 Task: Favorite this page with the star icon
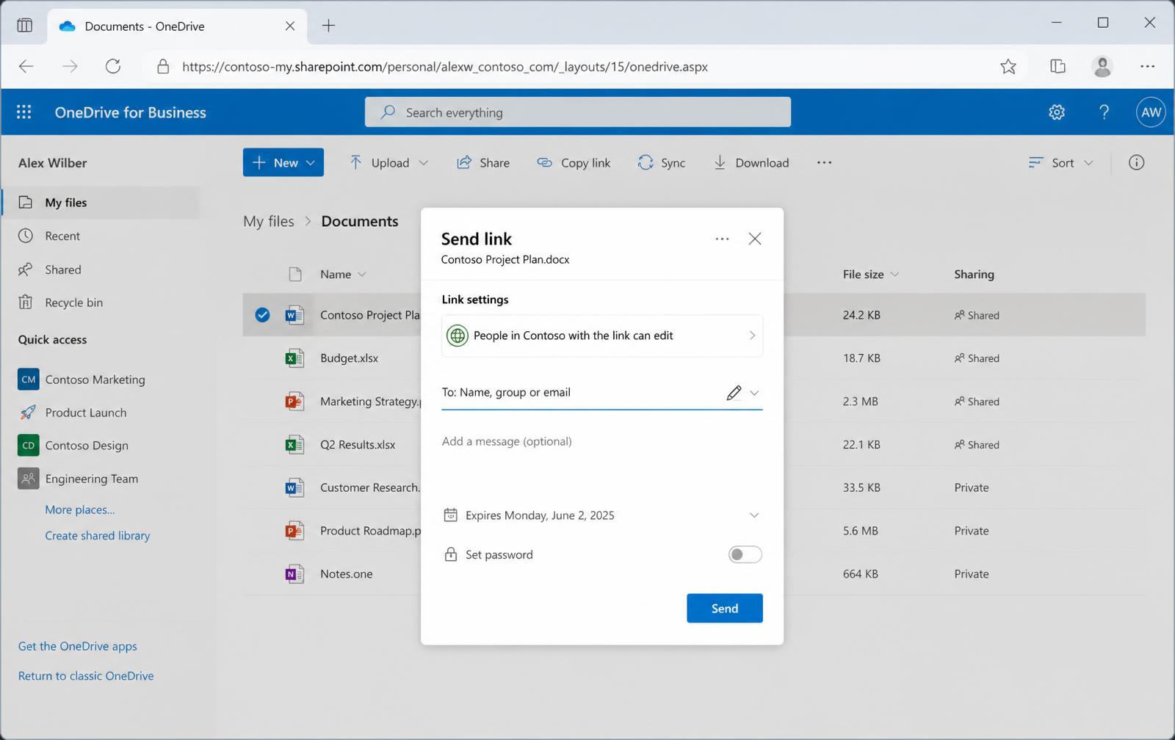point(1008,67)
